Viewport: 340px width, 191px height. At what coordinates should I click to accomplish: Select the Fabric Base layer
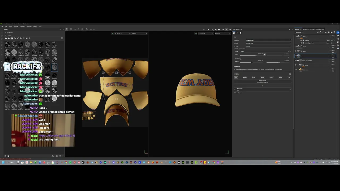tap(315, 70)
